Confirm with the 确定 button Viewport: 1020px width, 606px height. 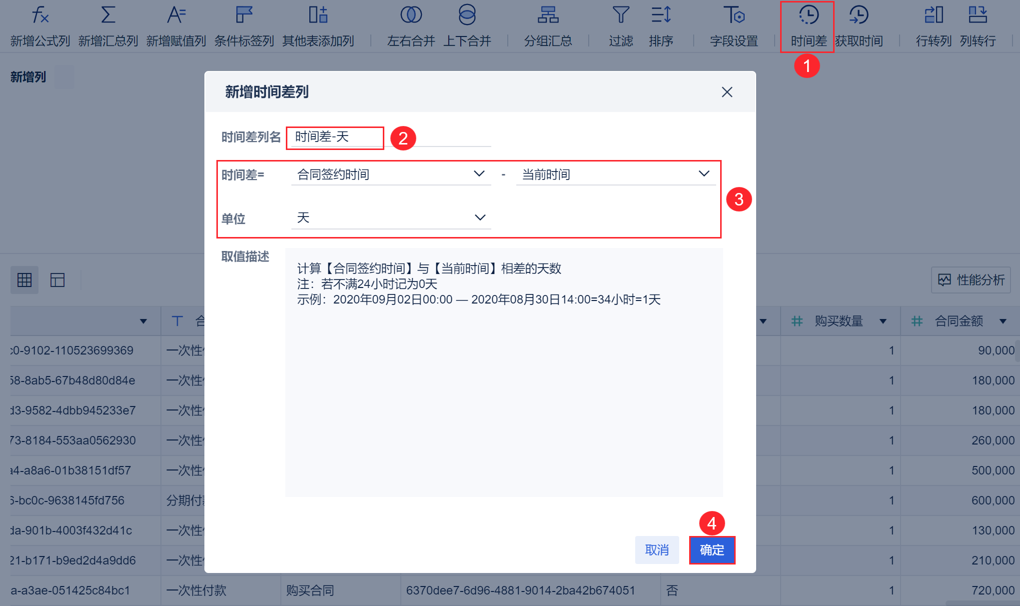[x=712, y=550]
